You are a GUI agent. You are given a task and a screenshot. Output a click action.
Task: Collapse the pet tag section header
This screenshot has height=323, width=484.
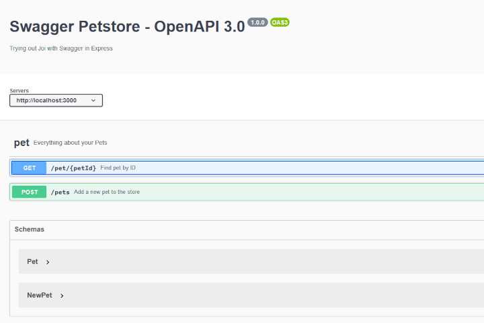pos(247,143)
